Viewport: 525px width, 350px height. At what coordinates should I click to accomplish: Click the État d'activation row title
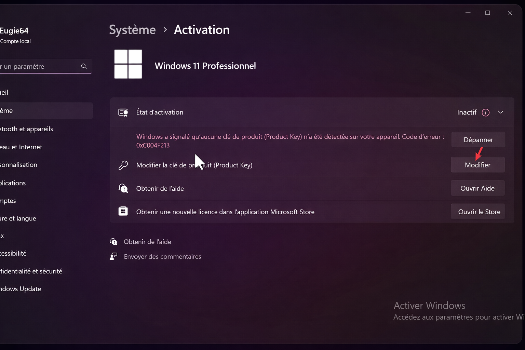pyautogui.click(x=160, y=112)
